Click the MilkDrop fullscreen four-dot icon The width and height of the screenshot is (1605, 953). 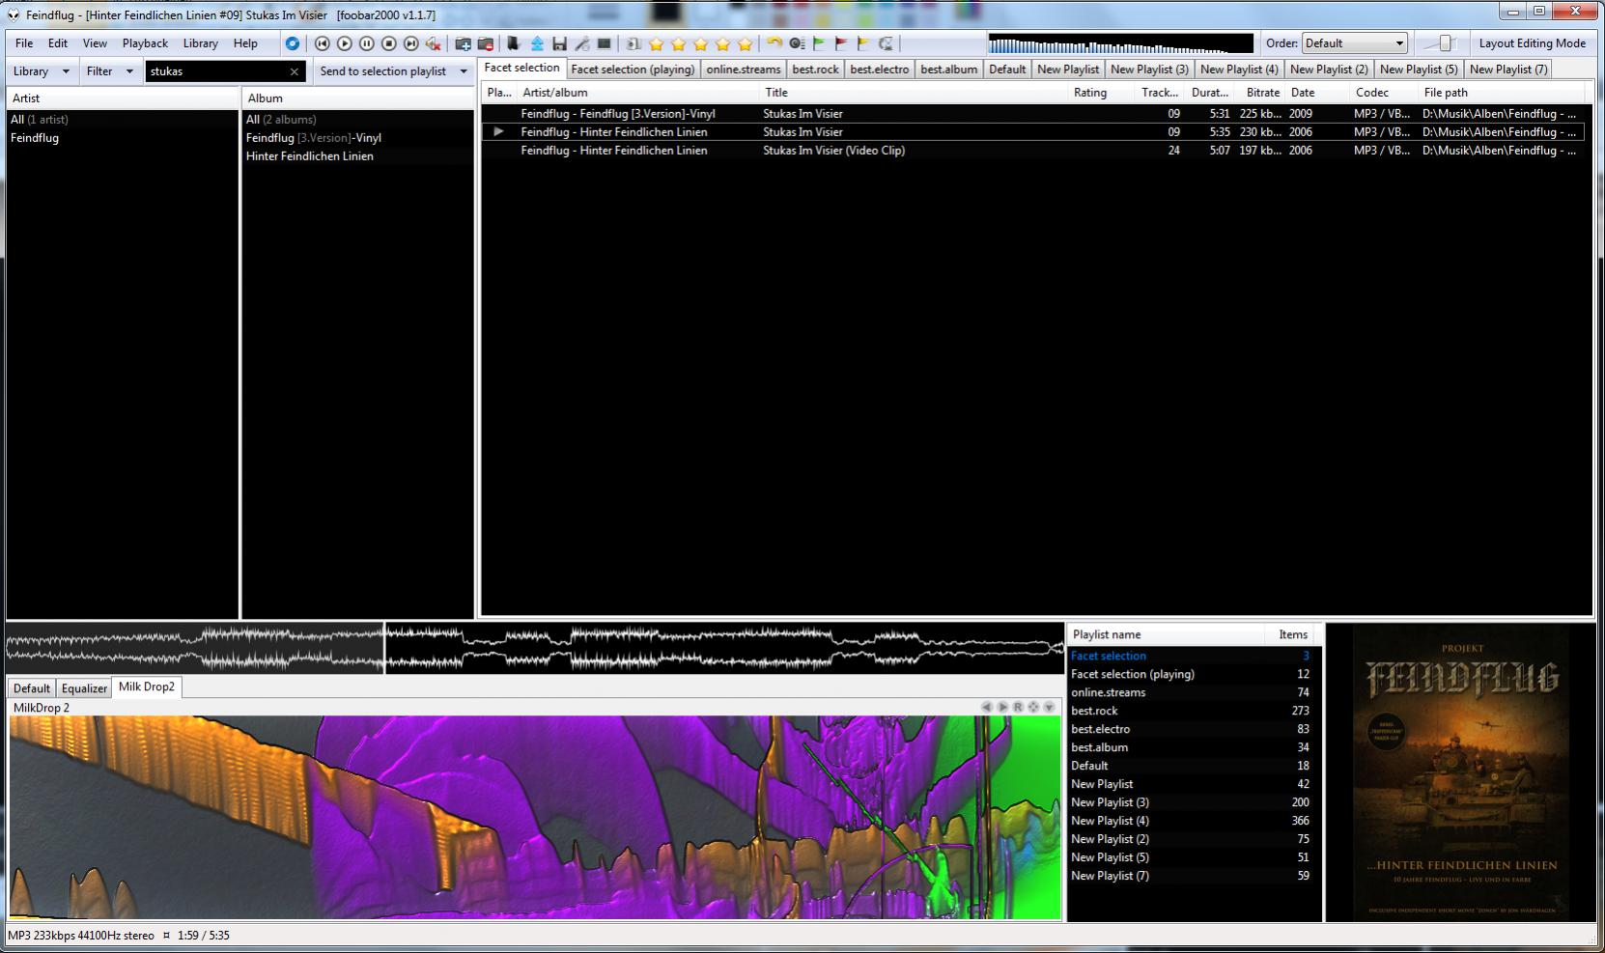[1033, 708]
